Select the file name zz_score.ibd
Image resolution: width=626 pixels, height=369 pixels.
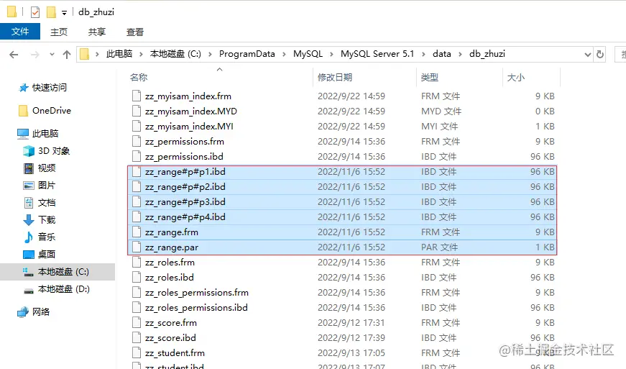(170, 338)
